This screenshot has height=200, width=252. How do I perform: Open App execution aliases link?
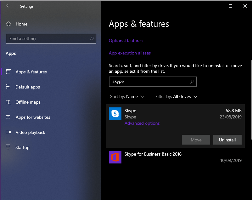click(130, 53)
